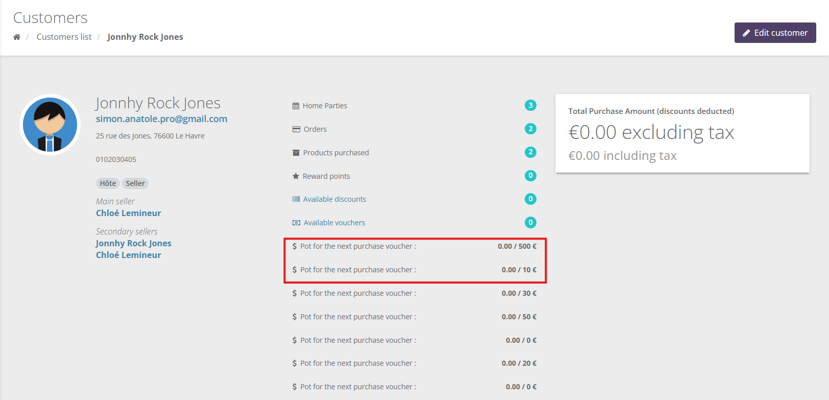Click the Available vouchers money icon

[x=296, y=223]
